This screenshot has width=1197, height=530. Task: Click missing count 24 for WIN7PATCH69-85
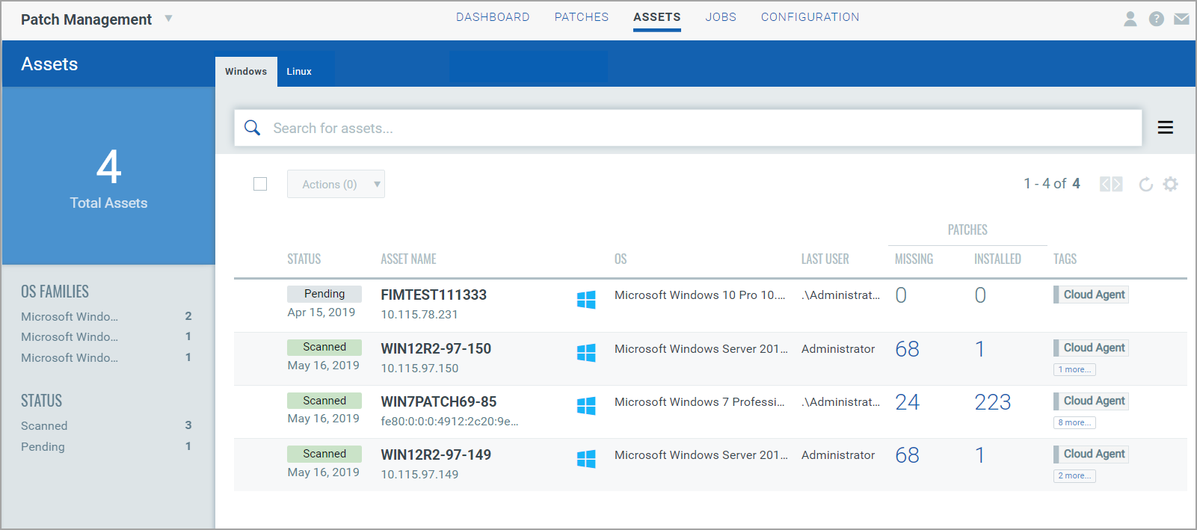coord(908,402)
